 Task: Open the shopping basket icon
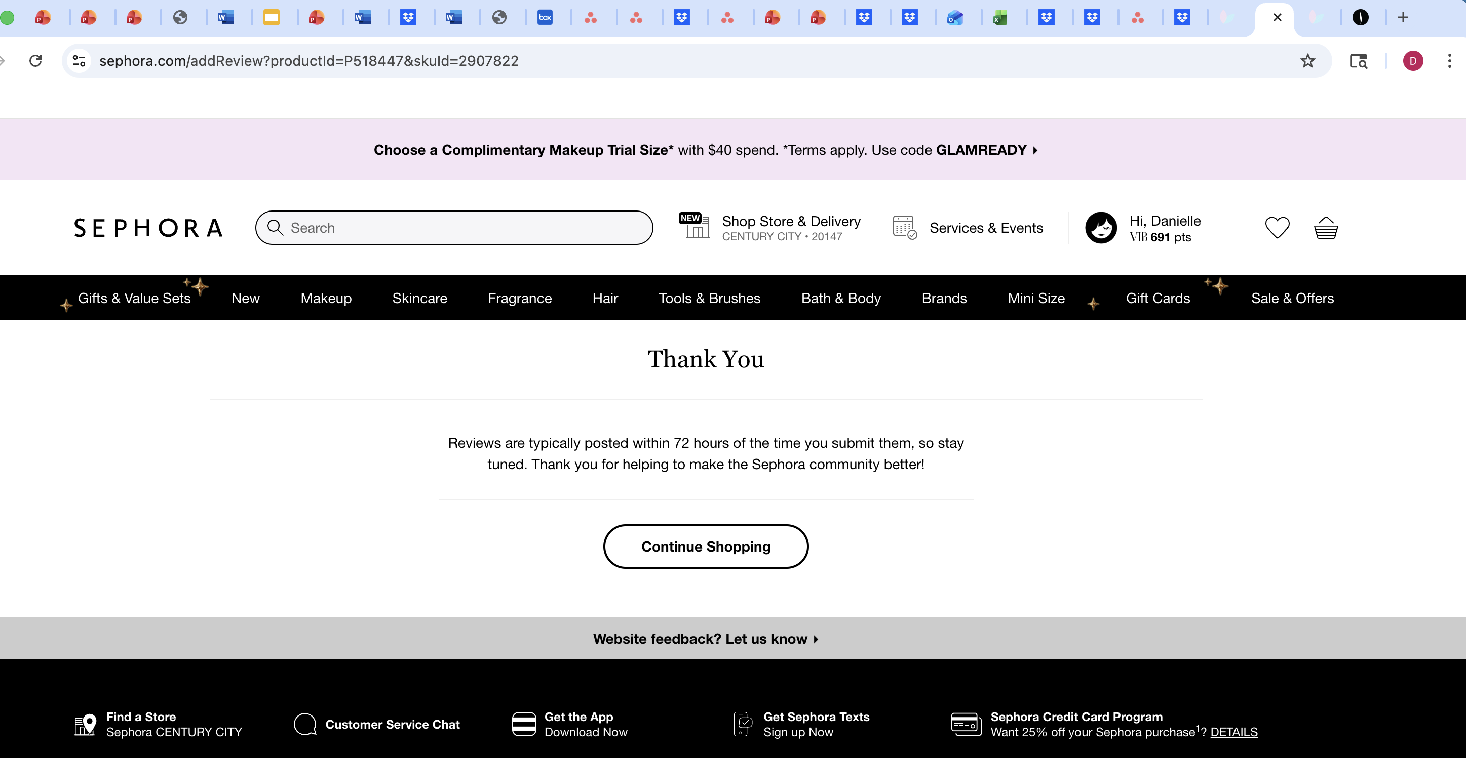[x=1326, y=228]
